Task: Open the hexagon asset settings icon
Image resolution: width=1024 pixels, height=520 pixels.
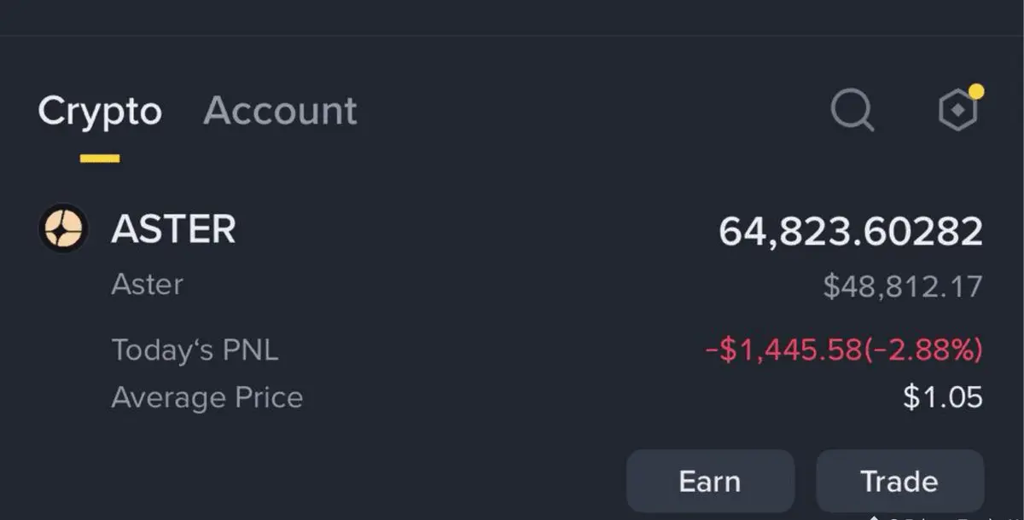Action: point(957,111)
